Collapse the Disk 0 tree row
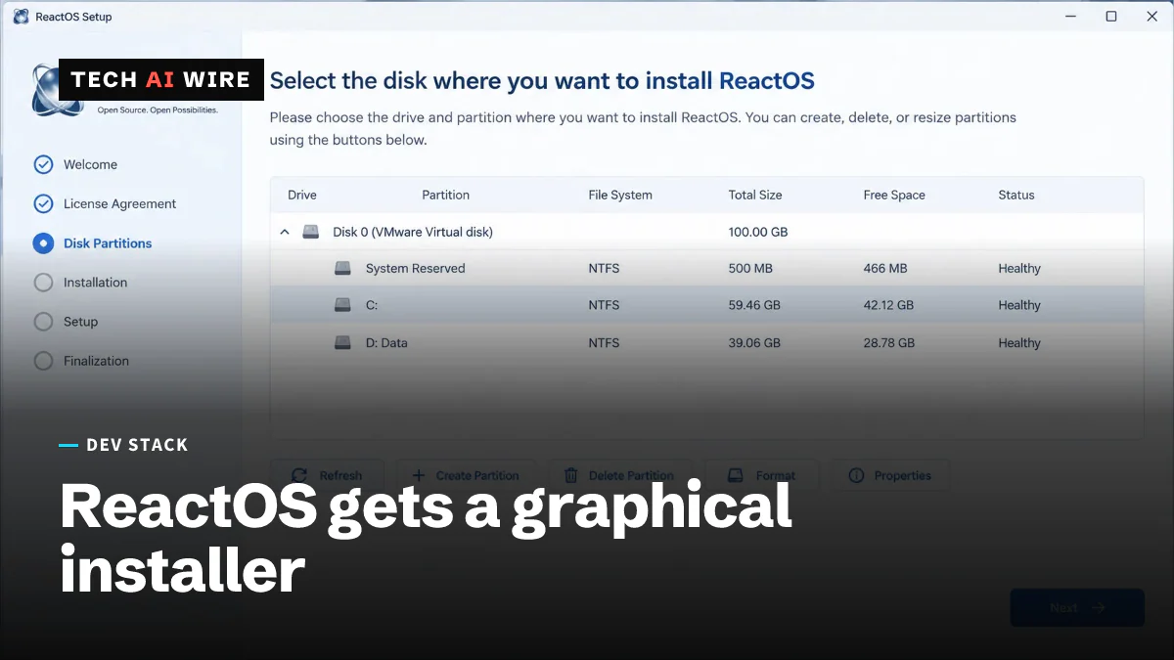This screenshot has width=1174, height=660. (285, 233)
